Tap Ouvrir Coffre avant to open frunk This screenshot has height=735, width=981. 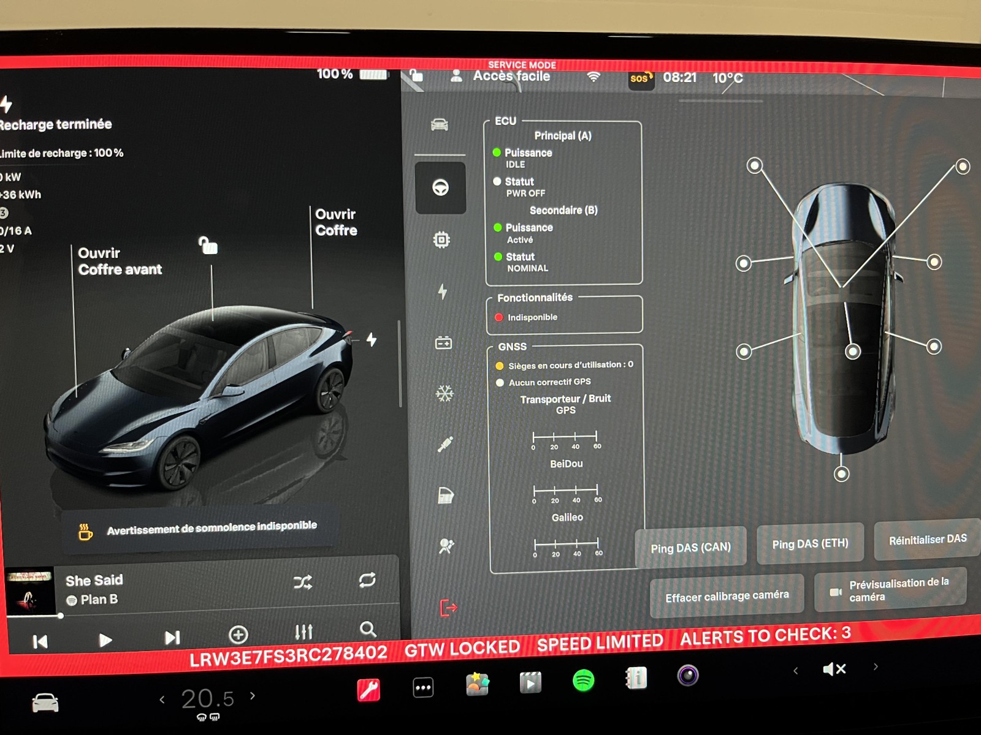point(120,262)
